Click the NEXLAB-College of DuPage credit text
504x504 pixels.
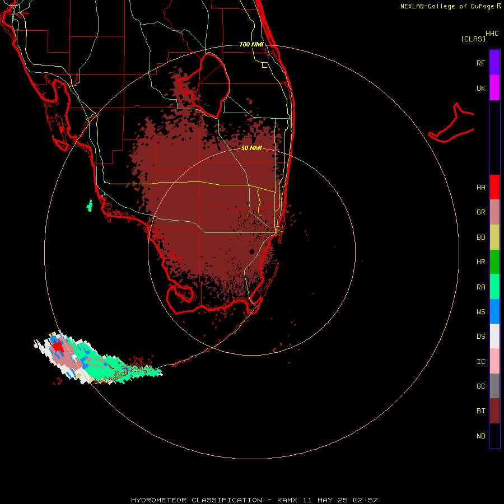point(447,6)
